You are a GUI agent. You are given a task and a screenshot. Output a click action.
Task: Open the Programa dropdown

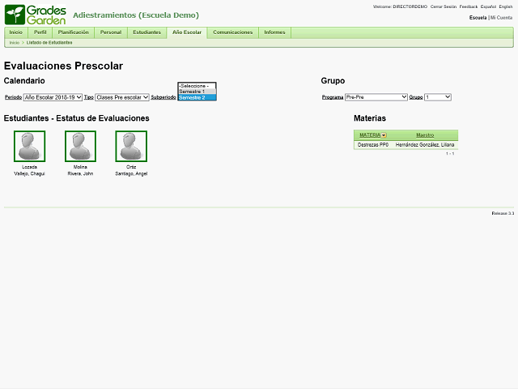[x=376, y=97]
